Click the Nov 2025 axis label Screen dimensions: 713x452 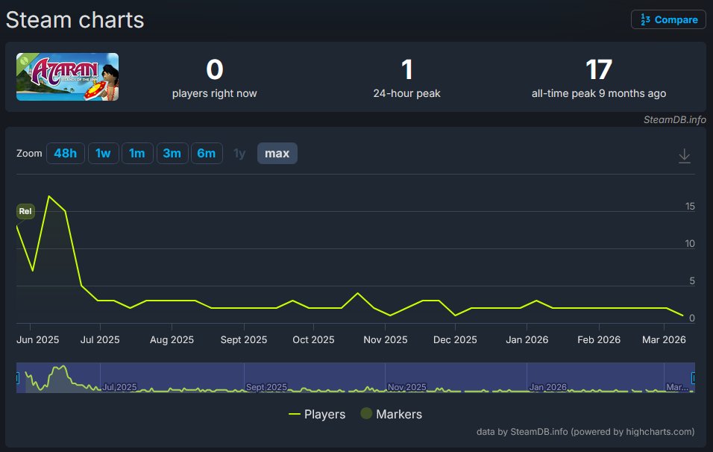point(385,339)
